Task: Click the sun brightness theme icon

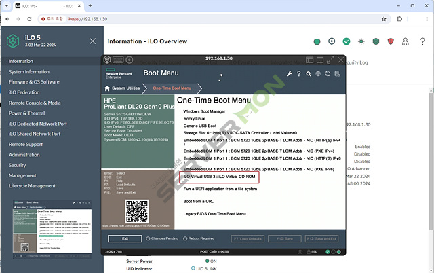Action: click(x=361, y=41)
